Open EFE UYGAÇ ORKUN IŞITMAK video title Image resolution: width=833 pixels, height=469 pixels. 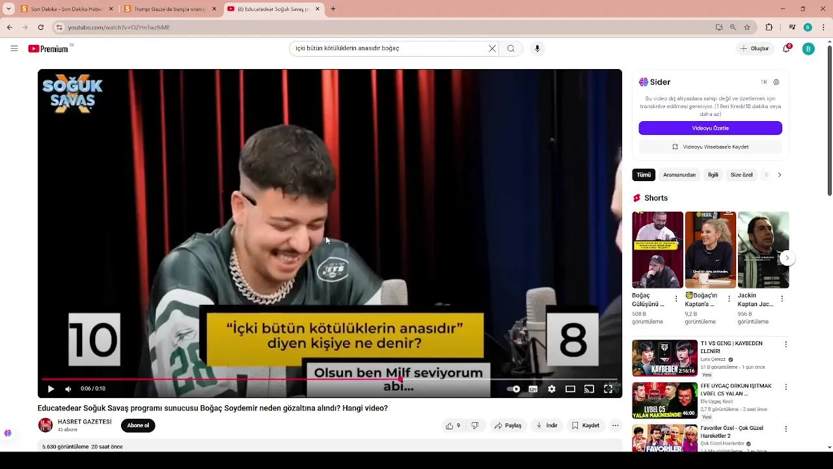coord(736,390)
